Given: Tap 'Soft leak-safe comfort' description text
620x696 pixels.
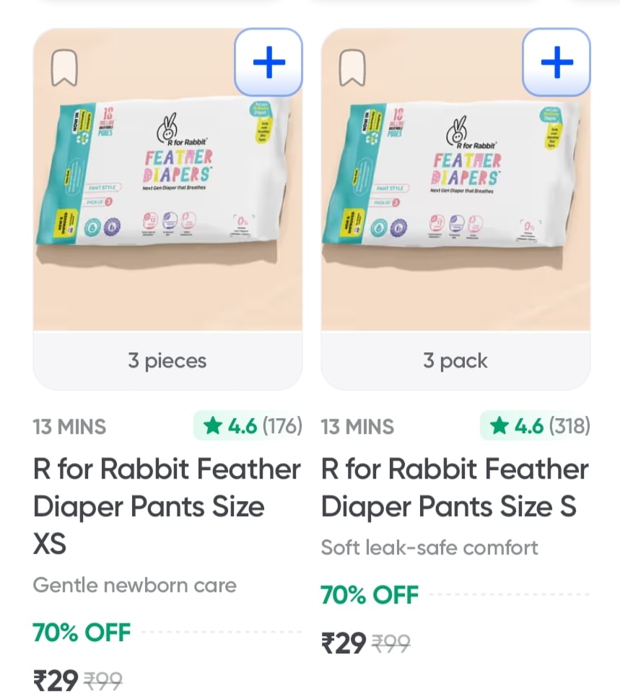Looking at the screenshot, I should (x=429, y=547).
